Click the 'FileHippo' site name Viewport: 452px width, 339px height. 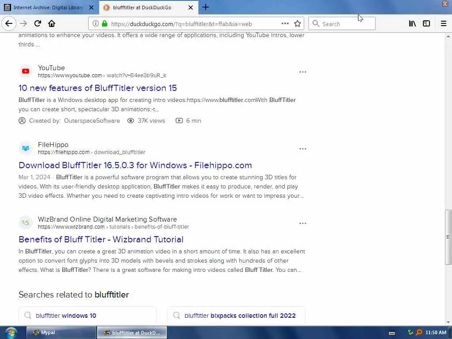point(53,145)
